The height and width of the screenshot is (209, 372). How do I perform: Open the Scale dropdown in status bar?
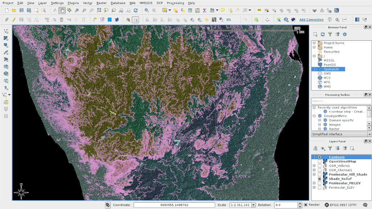tap(253, 205)
